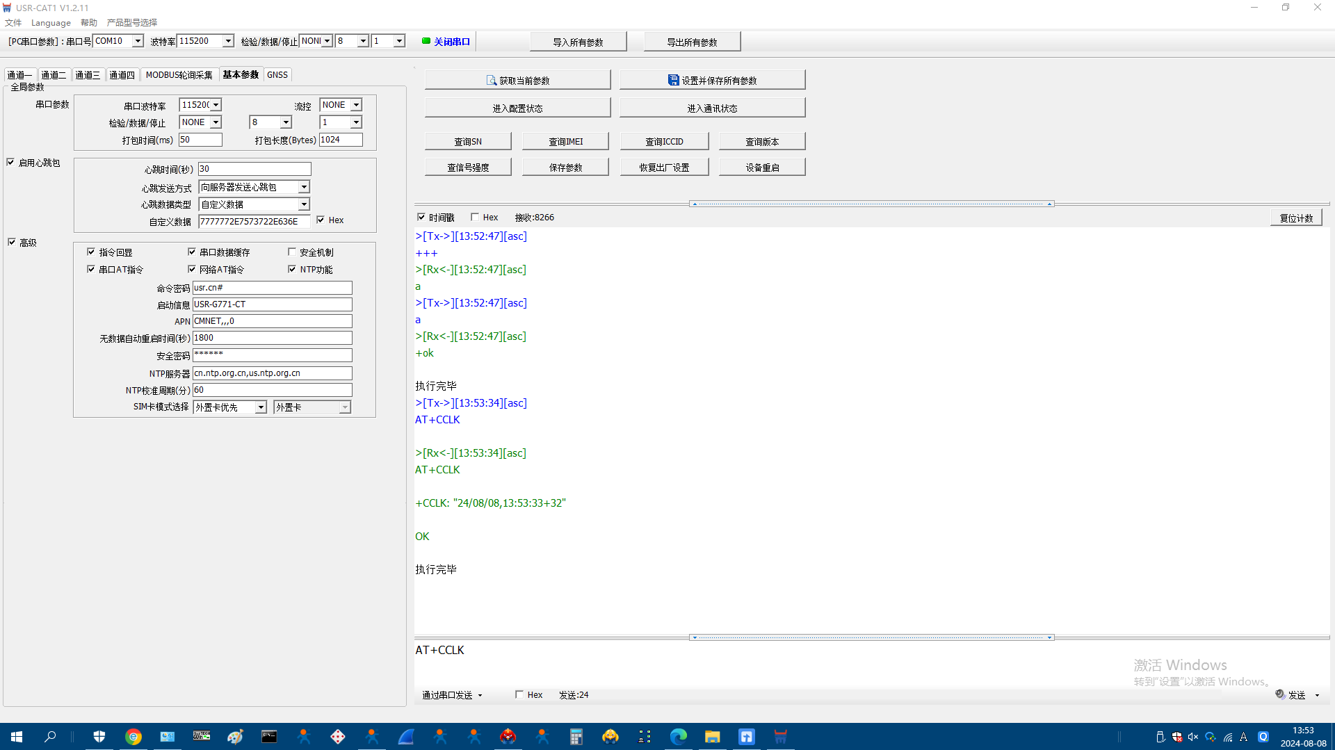The width and height of the screenshot is (1335, 750).
Task: Switch to 通道二 tab
Action: click(54, 75)
